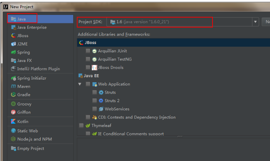Select the Gradle icon
This screenshot has width=270, height=161.
point(13,94)
